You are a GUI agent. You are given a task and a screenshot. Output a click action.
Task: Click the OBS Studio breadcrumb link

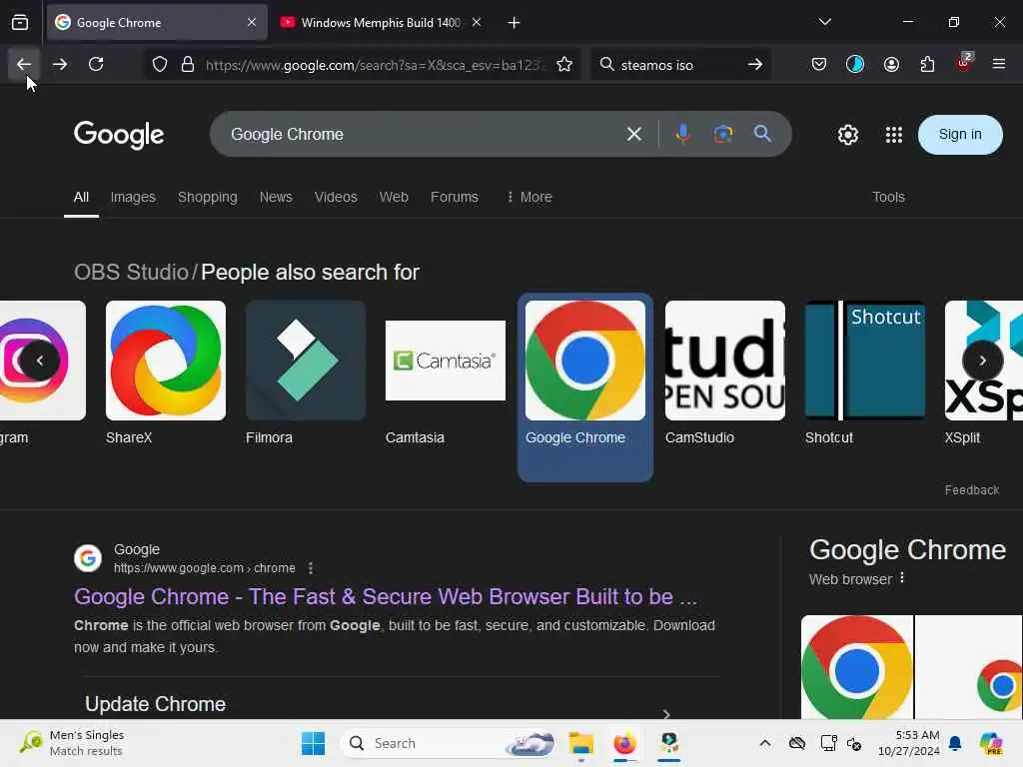click(131, 272)
